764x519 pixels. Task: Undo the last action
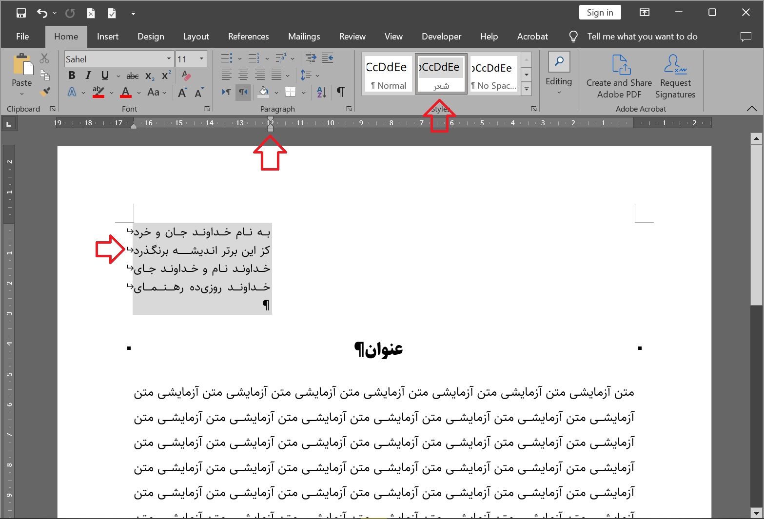pyautogui.click(x=42, y=13)
